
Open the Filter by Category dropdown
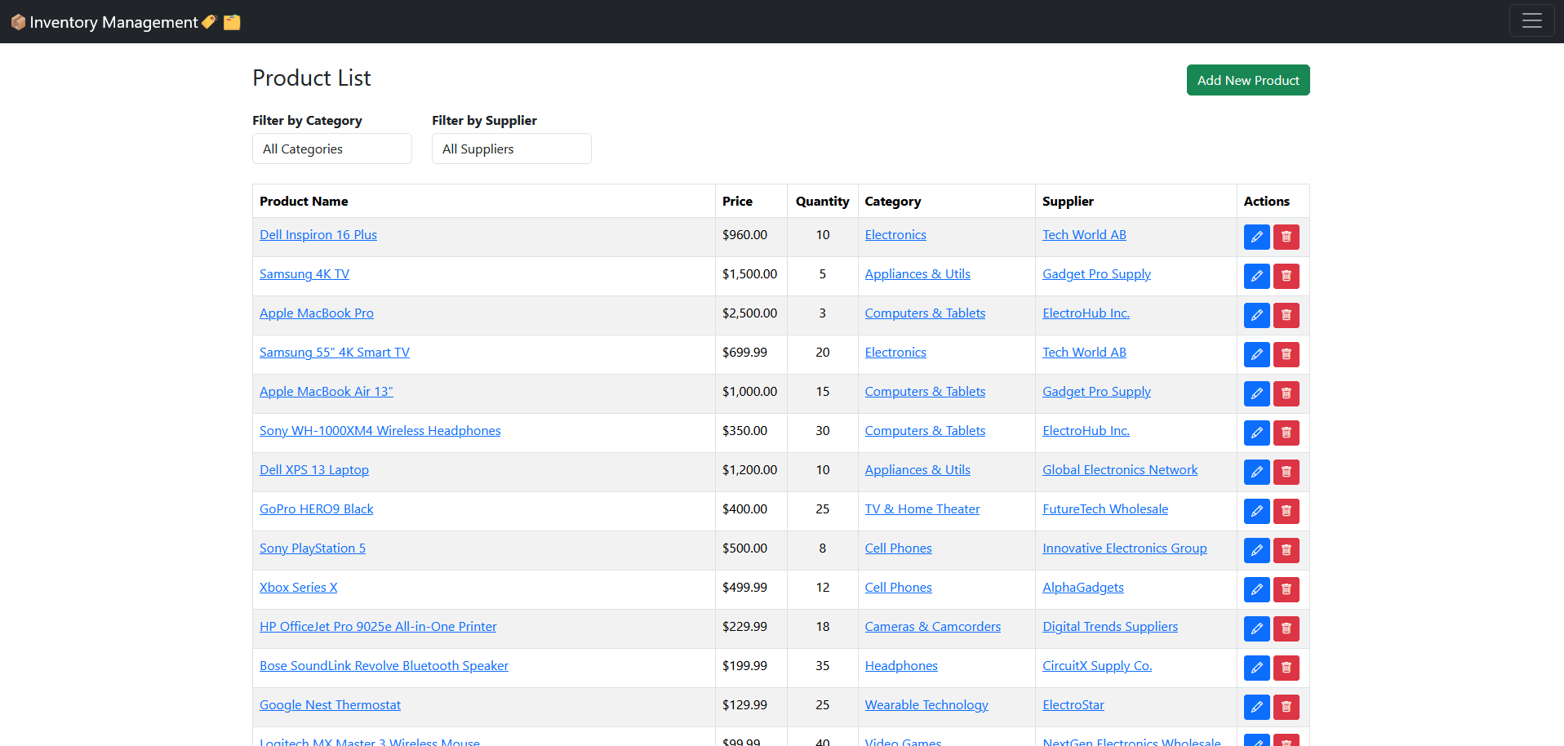coord(332,149)
